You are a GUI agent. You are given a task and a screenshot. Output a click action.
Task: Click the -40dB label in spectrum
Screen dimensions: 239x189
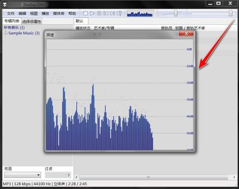[189, 116]
